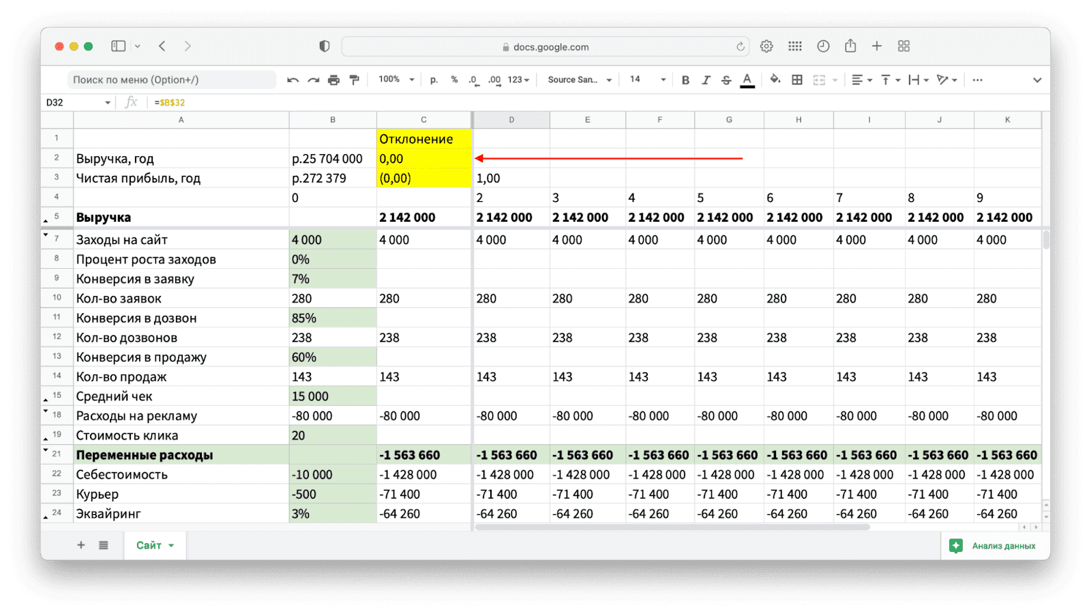The image size is (1091, 614).
Task: Toggle bold formatting
Action: (x=685, y=80)
